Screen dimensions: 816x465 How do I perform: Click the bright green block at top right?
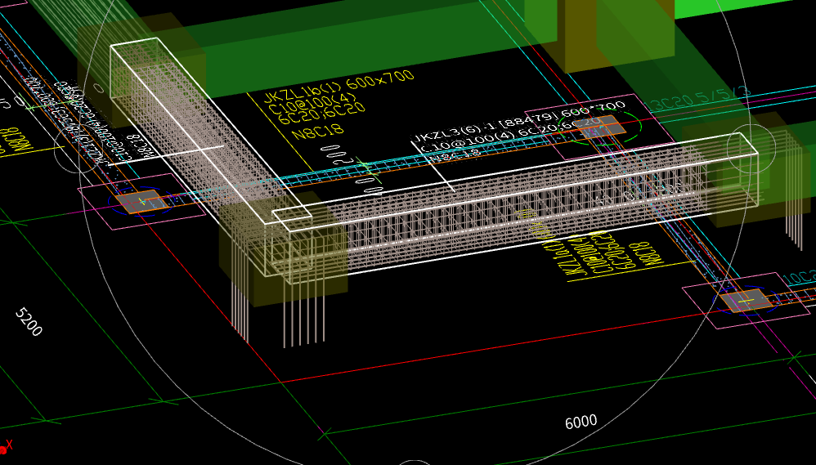[736, 8]
